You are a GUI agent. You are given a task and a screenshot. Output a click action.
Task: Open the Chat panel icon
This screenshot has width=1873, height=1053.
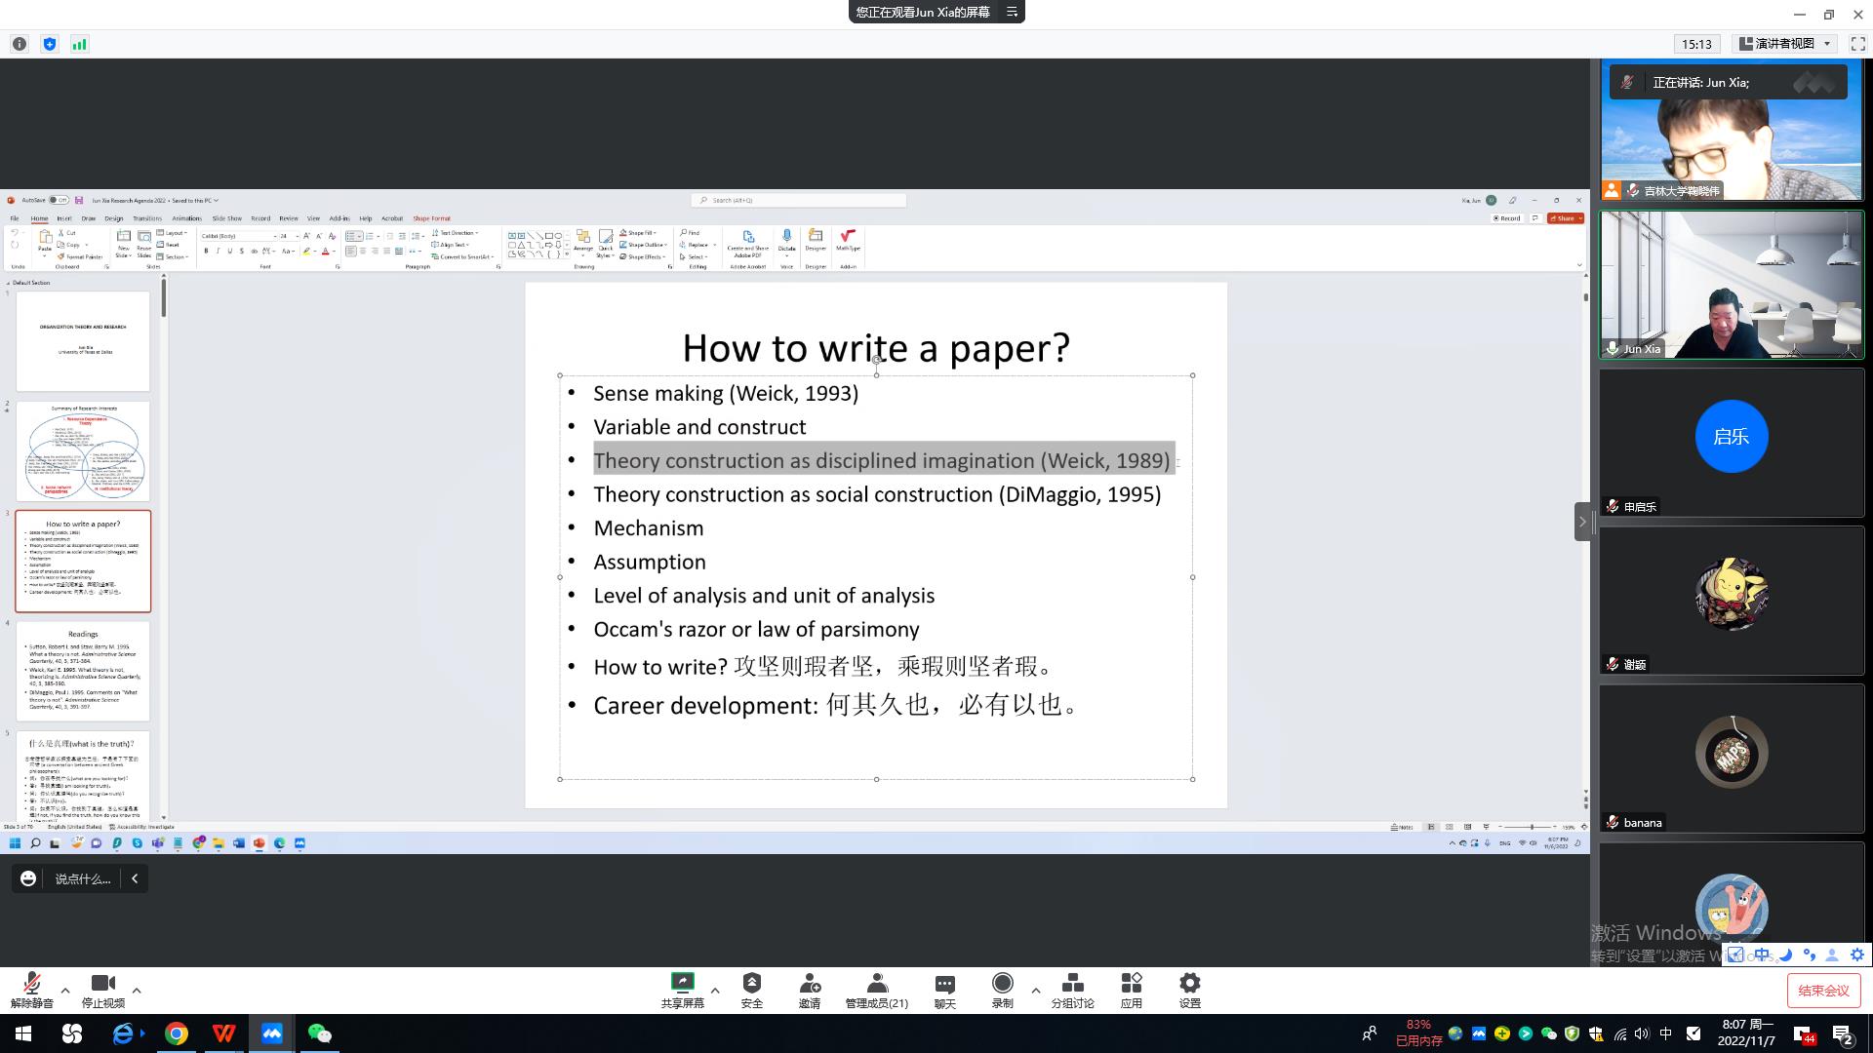(x=944, y=983)
